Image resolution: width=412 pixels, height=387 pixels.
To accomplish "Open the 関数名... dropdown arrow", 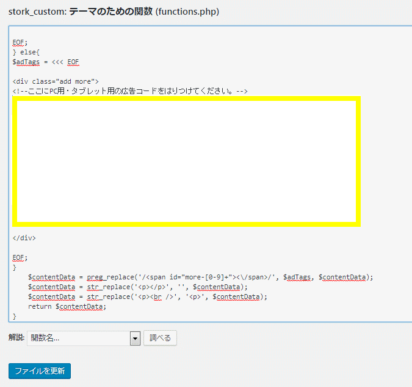I will pyautogui.click(x=136, y=338).
